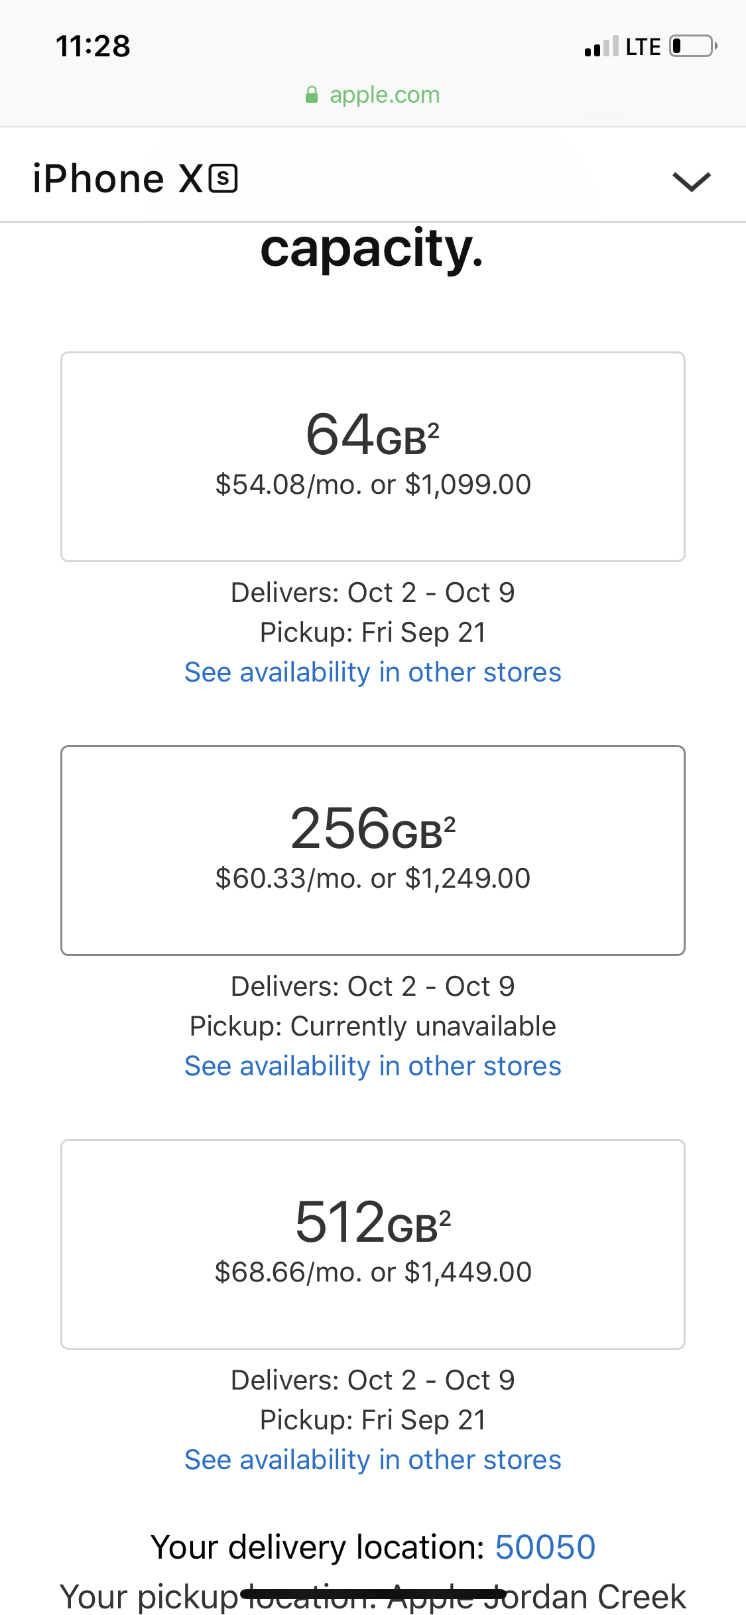Tap the apple.com address bar

[x=373, y=95]
